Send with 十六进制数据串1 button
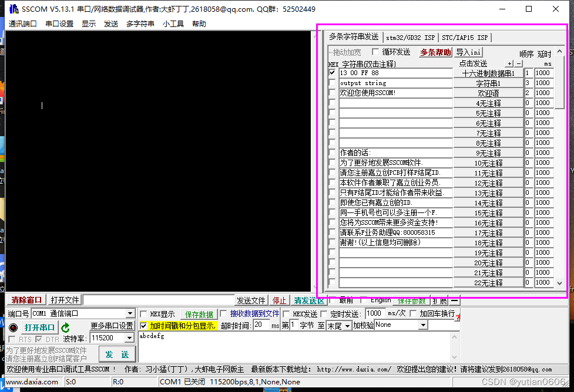574x392 pixels. tap(488, 73)
